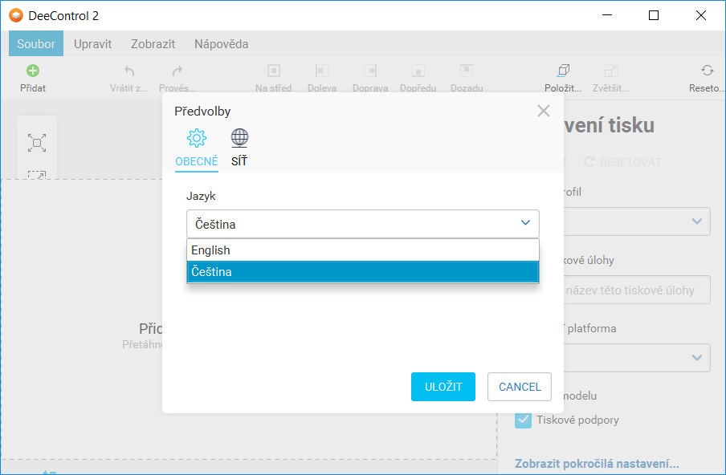
Task: Click Zobrazit pokročilá nastavení link
Action: pyautogui.click(x=598, y=464)
